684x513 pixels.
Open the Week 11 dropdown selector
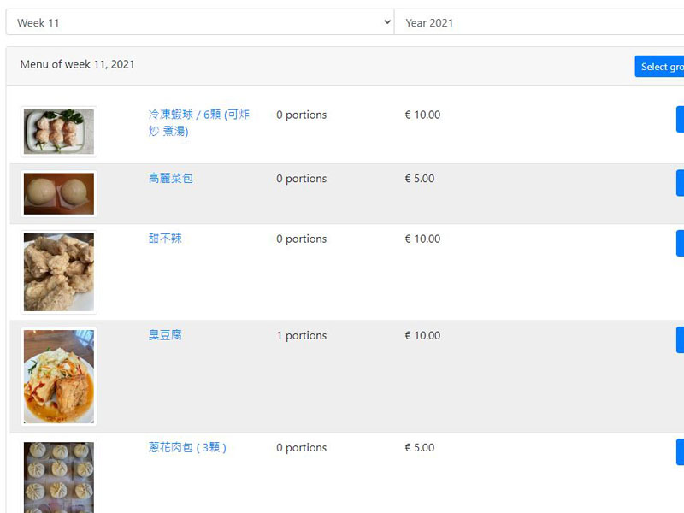197,22
